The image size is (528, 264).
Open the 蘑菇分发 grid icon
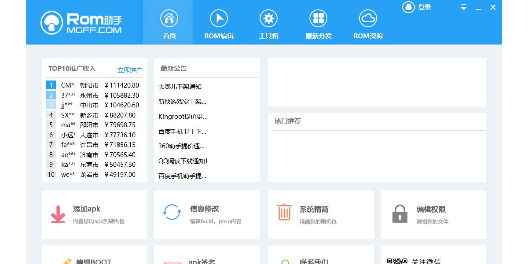coord(318,18)
